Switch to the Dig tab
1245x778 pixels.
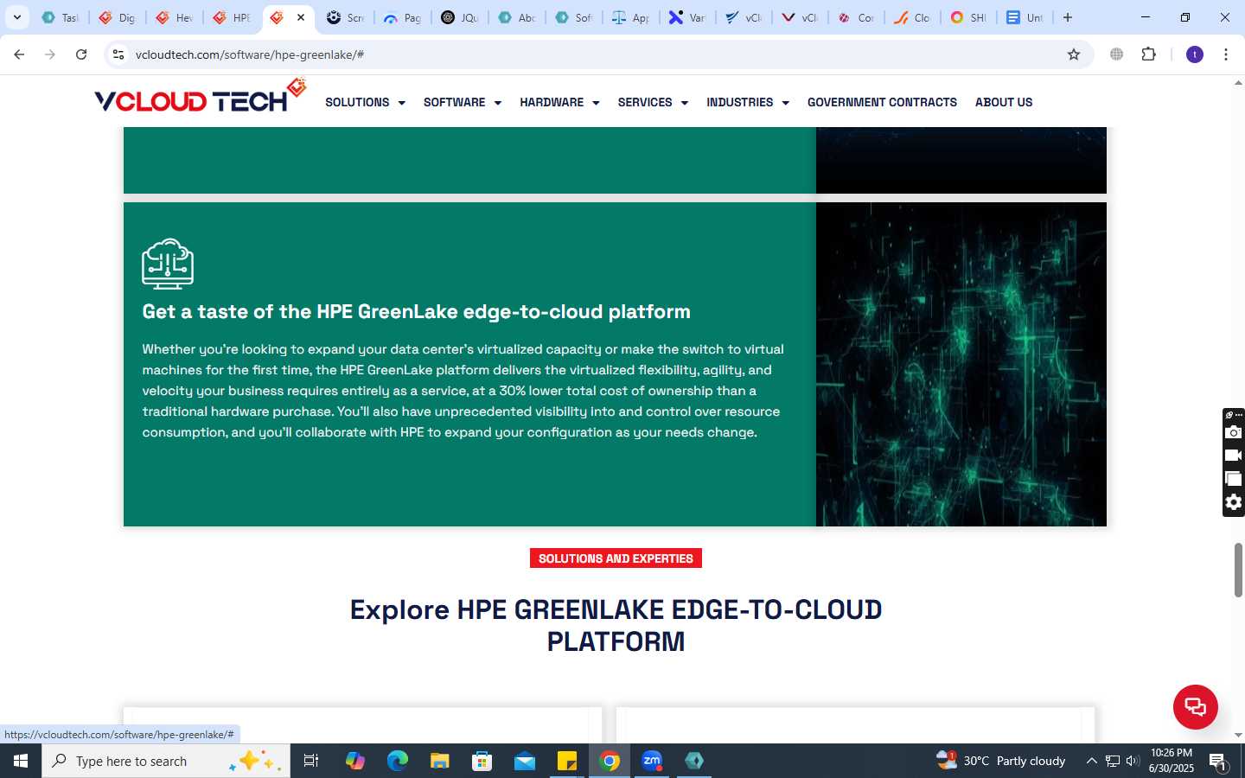point(117,17)
